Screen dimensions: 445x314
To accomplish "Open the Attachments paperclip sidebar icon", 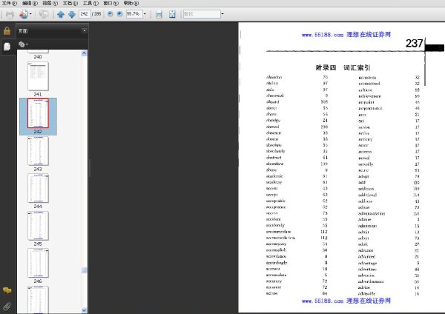I will coord(7,306).
